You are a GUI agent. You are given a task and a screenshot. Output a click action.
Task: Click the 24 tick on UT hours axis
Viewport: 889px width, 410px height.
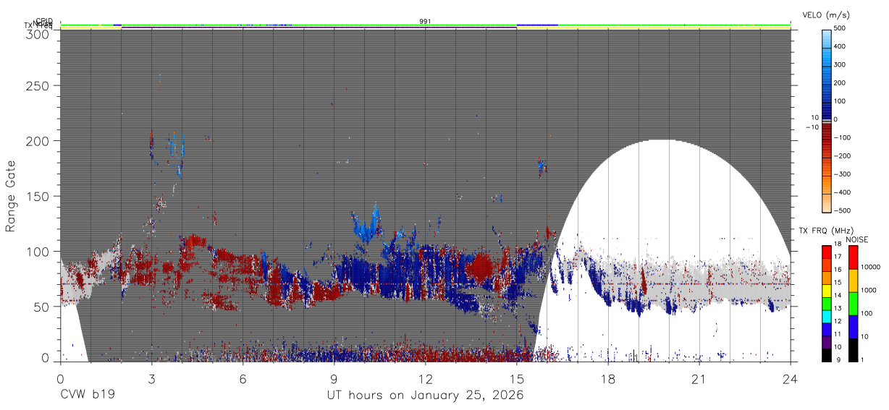click(x=791, y=378)
